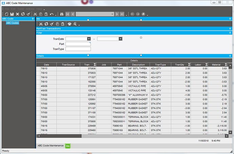Open the first TranDate date dropdown
This screenshot has height=154, width=234.
point(89,39)
